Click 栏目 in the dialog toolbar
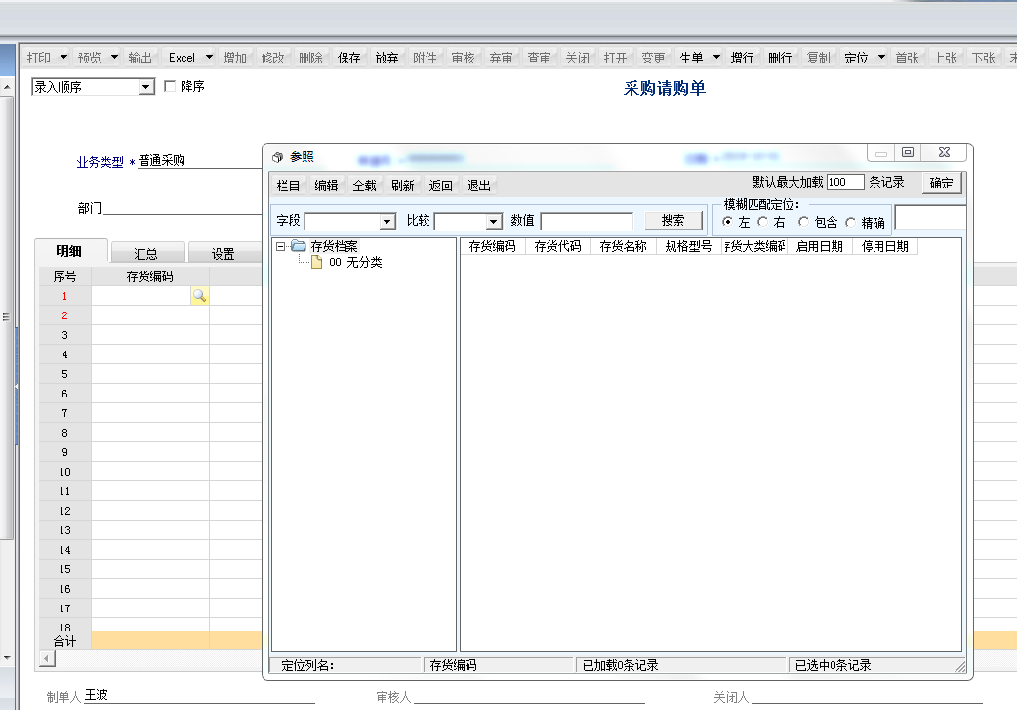 click(x=288, y=186)
